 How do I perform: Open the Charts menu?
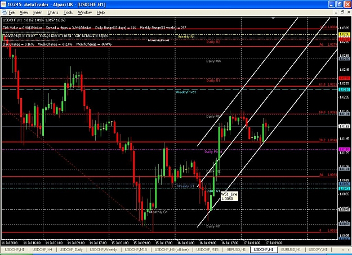[53, 12]
